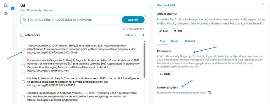Screen dimensions: 270x104
Task: Click the search by title input field
Action: 72,20
